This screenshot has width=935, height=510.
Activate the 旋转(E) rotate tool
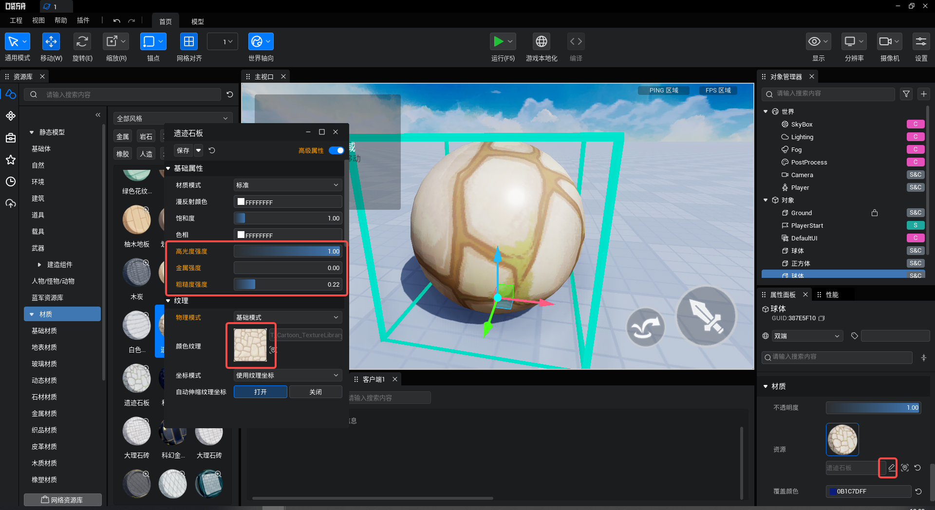(x=82, y=42)
